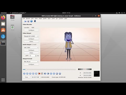Show Applications grid in the dock
This screenshot has height=95, width=126.
click(3, 80)
